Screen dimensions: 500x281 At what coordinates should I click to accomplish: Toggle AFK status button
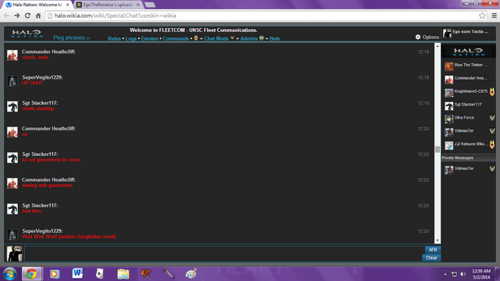(433, 250)
